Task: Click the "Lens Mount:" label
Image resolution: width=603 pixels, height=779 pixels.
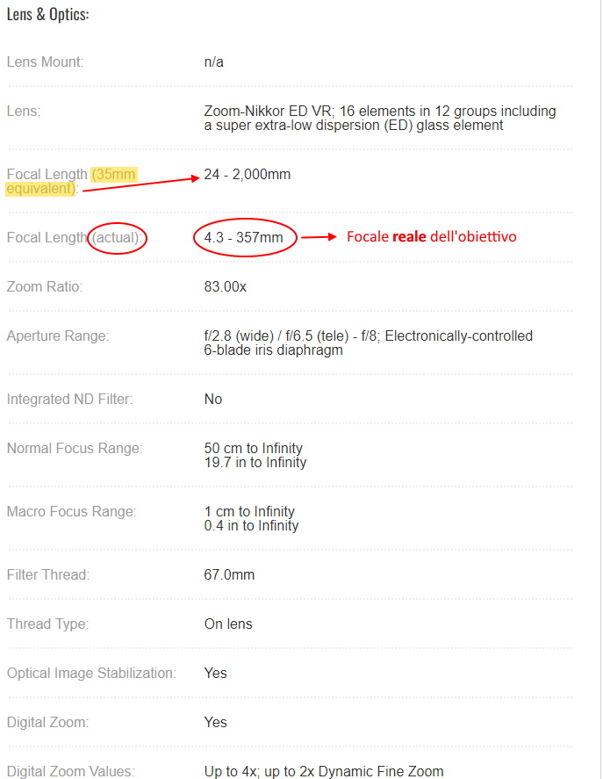Action: 45,62
